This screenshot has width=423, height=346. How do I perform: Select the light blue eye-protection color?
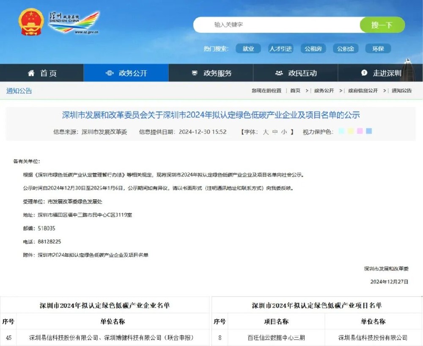coord(341,132)
